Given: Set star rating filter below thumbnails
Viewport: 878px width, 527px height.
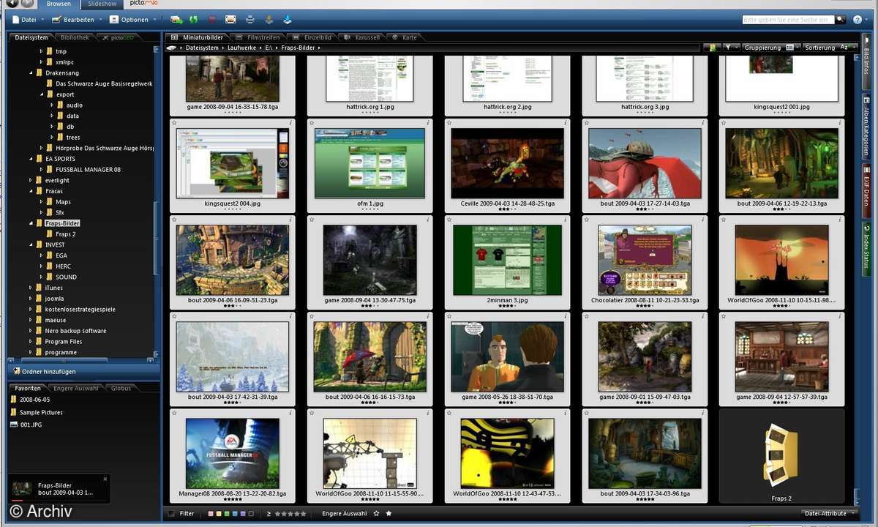Looking at the screenshot, I should (x=290, y=514).
